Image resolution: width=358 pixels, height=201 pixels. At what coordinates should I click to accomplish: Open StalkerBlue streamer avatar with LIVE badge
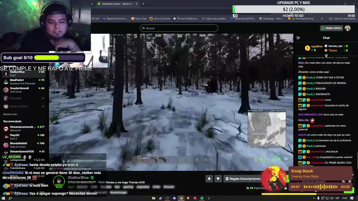click(59, 181)
